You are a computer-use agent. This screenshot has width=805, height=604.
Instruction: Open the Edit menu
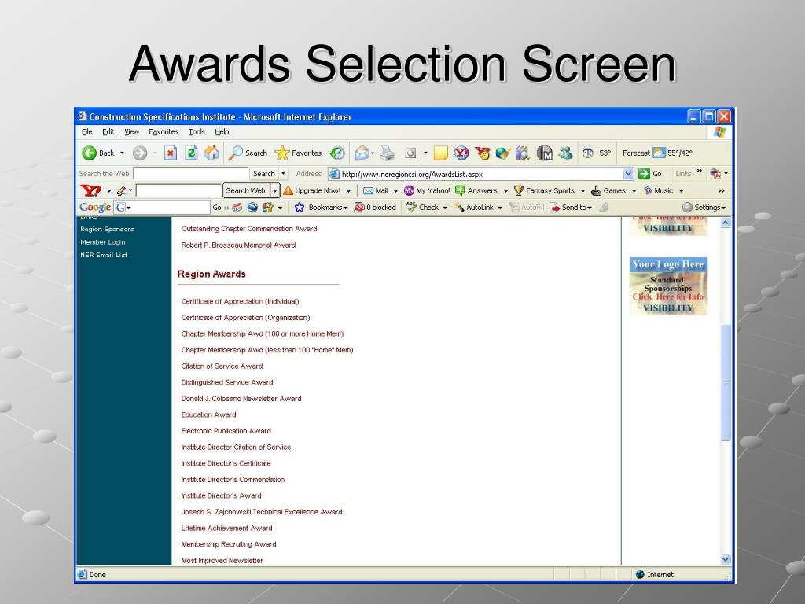point(108,132)
